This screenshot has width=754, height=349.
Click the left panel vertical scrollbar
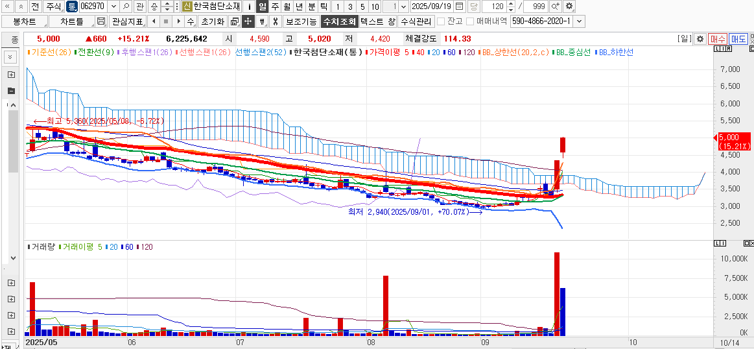click(x=12, y=141)
